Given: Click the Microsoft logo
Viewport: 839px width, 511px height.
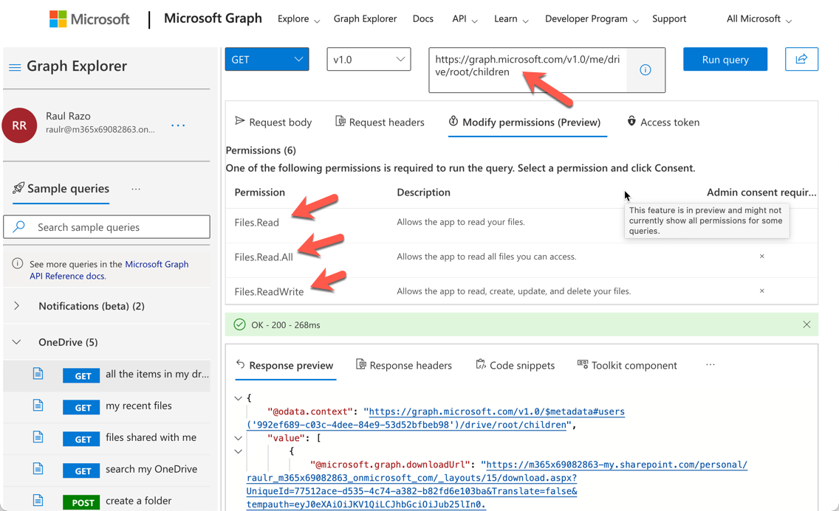Looking at the screenshot, I should [89, 19].
